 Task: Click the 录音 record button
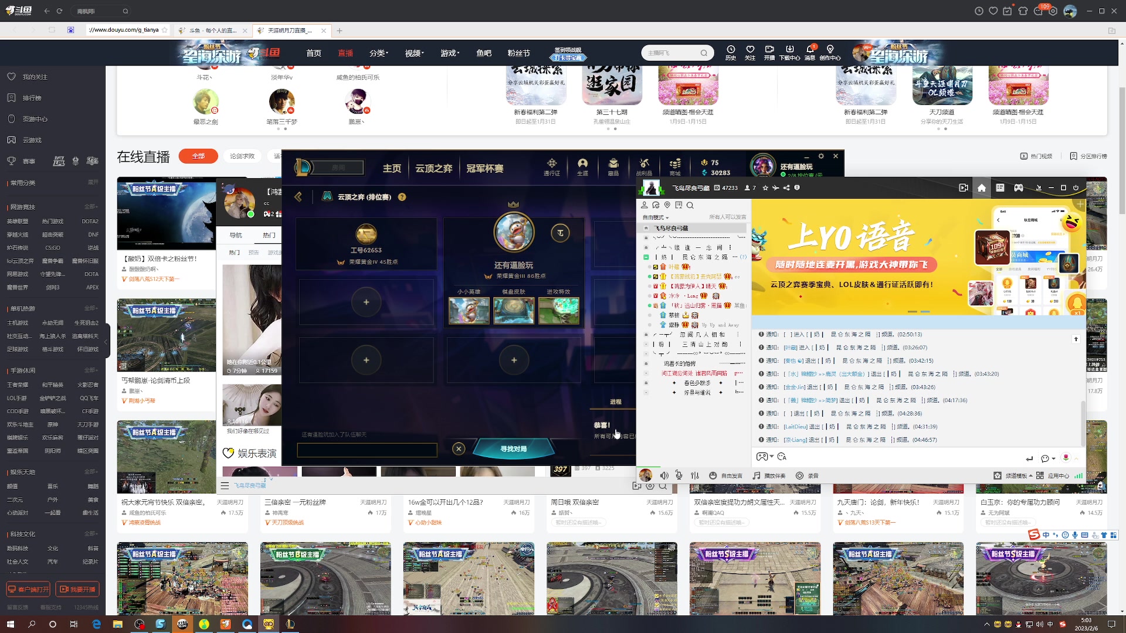807,475
